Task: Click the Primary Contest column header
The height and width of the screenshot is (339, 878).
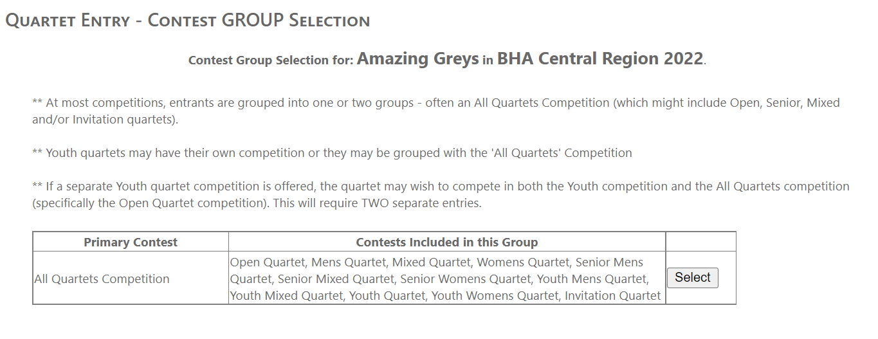Action: pyautogui.click(x=131, y=243)
